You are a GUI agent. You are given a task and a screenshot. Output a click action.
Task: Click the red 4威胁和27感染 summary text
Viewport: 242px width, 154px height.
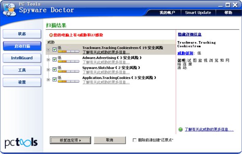click(x=78, y=35)
